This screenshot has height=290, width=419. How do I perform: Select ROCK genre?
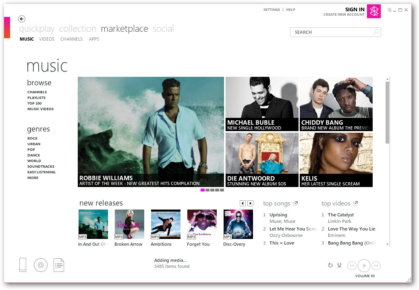[x=32, y=138]
